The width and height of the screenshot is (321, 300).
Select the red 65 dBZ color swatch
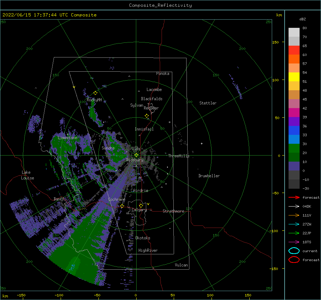pyautogui.click(x=294, y=50)
